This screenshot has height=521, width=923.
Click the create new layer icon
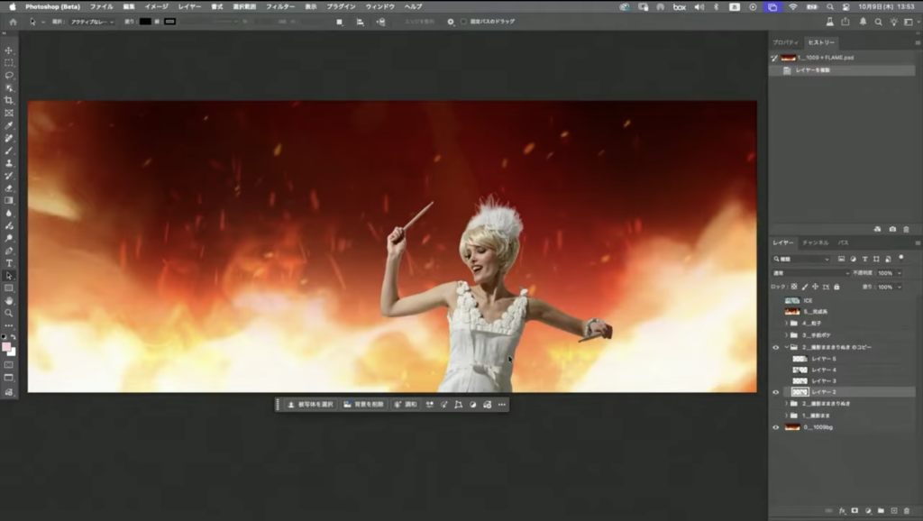click(893, 510)
